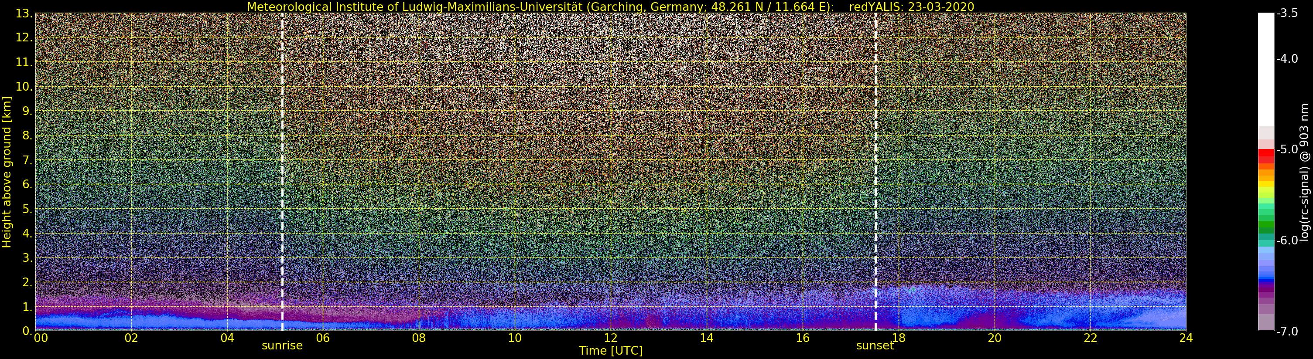The image size is (1313, 359).
Task: Click the "2." height axis tick label
Action: (27, 282)
